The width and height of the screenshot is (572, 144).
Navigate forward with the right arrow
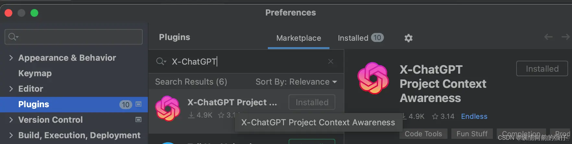tap(566, 37)
